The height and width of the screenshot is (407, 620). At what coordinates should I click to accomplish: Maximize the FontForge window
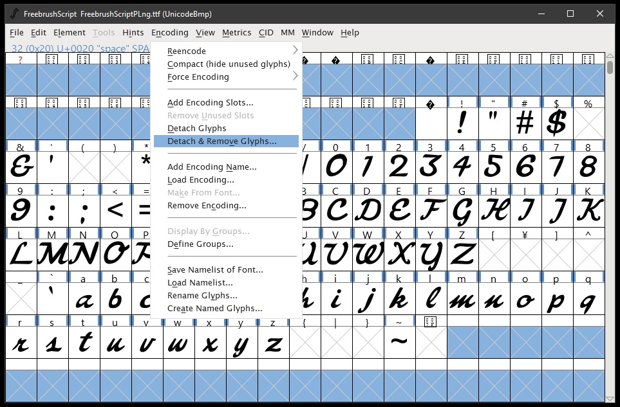coord(570,14)
